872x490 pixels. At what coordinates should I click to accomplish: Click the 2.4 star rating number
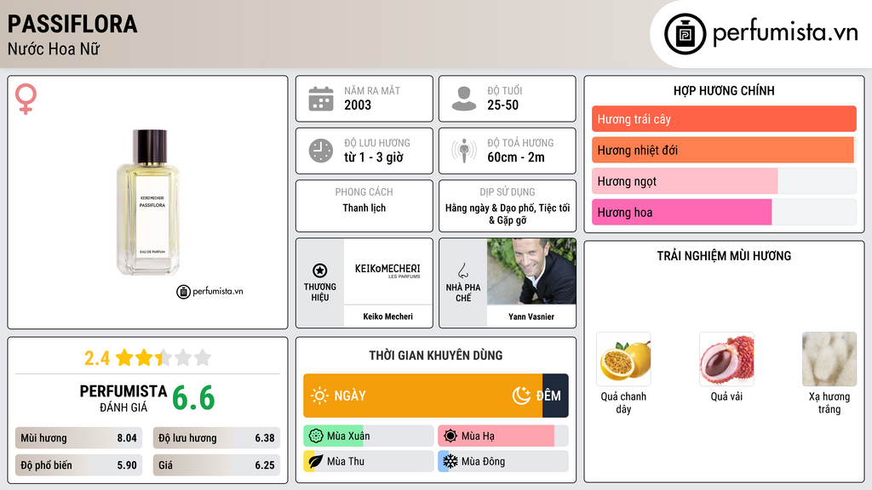tap(97, 358)
